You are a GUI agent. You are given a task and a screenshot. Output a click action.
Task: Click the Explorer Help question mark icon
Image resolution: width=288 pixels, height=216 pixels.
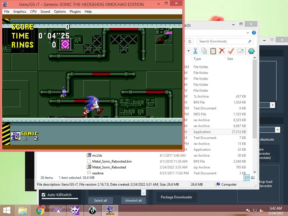254,33
